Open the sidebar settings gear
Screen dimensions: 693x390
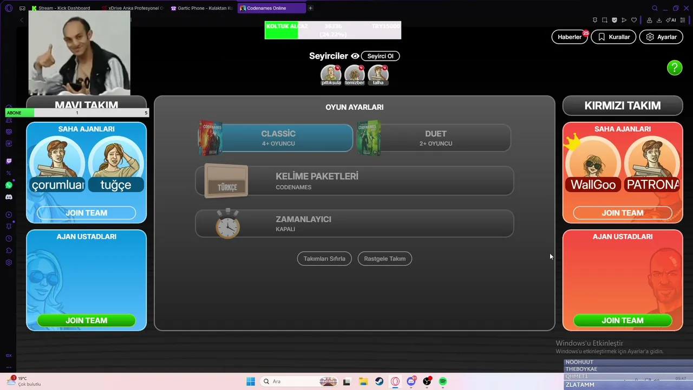point(9,262)
